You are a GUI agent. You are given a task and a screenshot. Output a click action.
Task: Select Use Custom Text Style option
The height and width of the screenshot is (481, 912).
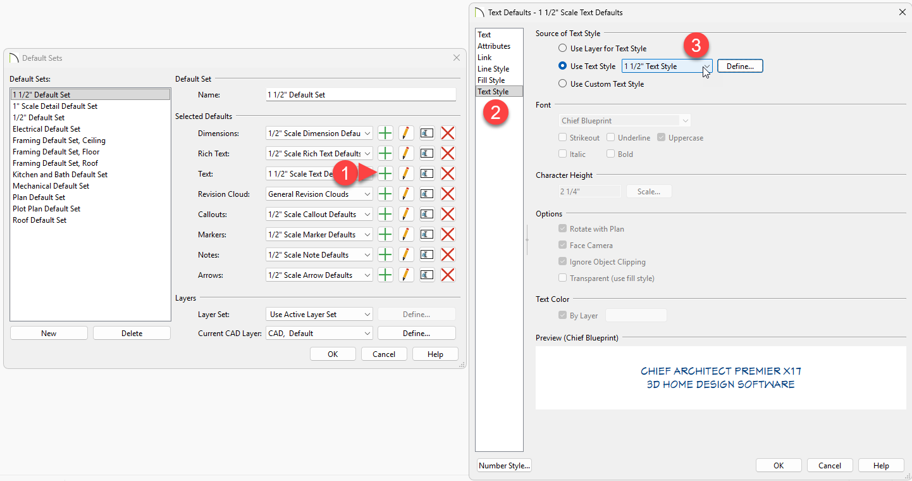[562, 84]
